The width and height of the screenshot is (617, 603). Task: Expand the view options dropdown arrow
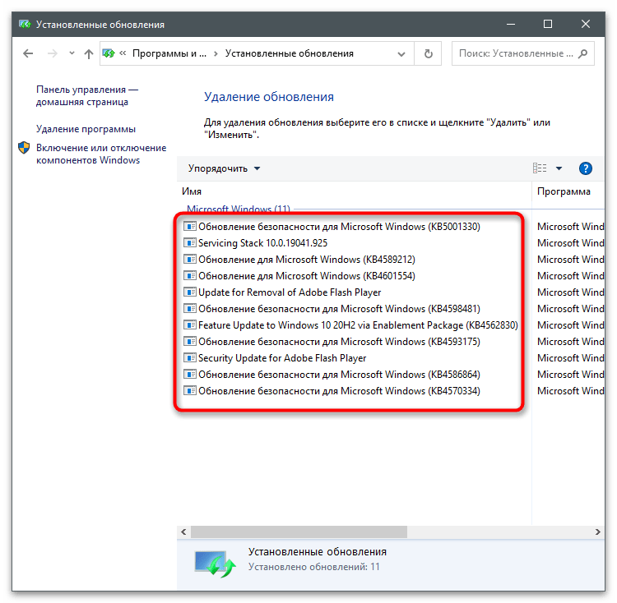pyautogui.click(x=559, y=168)
